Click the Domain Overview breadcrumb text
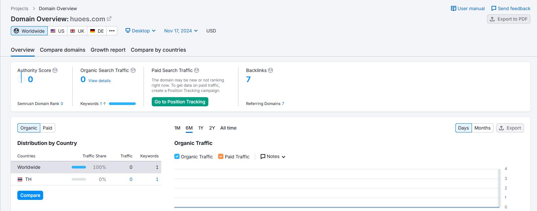The width and height of the screenshot is (537, 211). (x=58, y=9)
